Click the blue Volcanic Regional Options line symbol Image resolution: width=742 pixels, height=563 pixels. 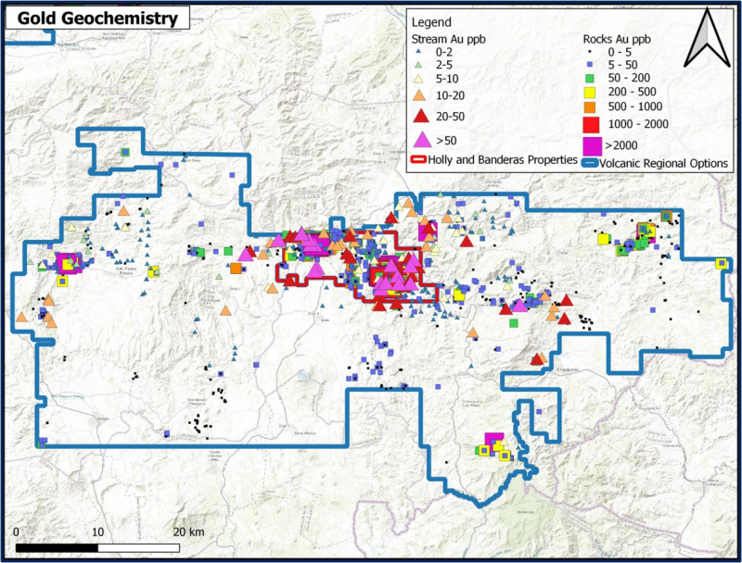point(590,163)
